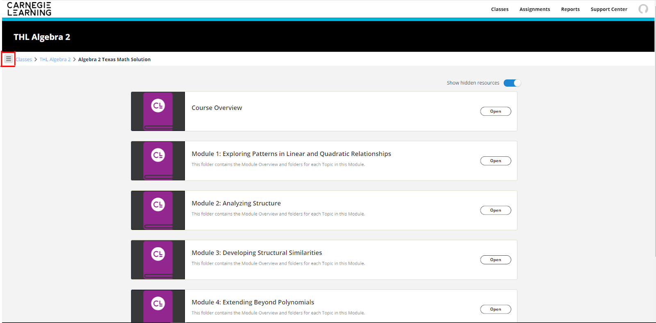Click the Module 3 folder description text

point(278,263)
